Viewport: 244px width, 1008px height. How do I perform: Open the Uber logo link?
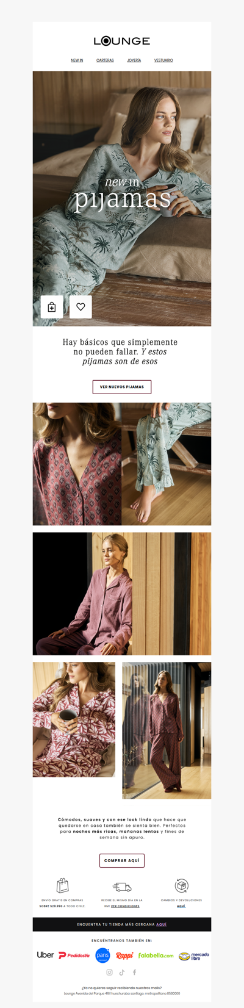pyautogui.click(x=45, y=955)
